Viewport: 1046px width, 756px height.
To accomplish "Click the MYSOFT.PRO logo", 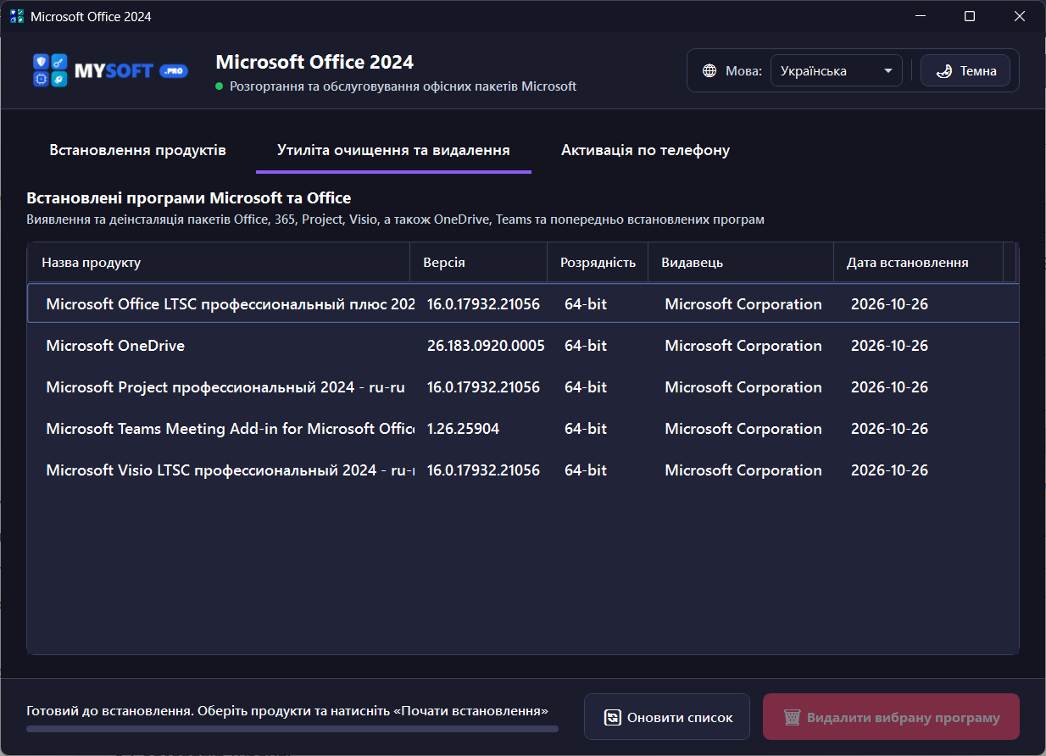I will pos(109,71).
